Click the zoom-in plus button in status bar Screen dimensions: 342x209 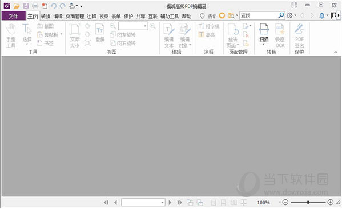pos(331,202)
